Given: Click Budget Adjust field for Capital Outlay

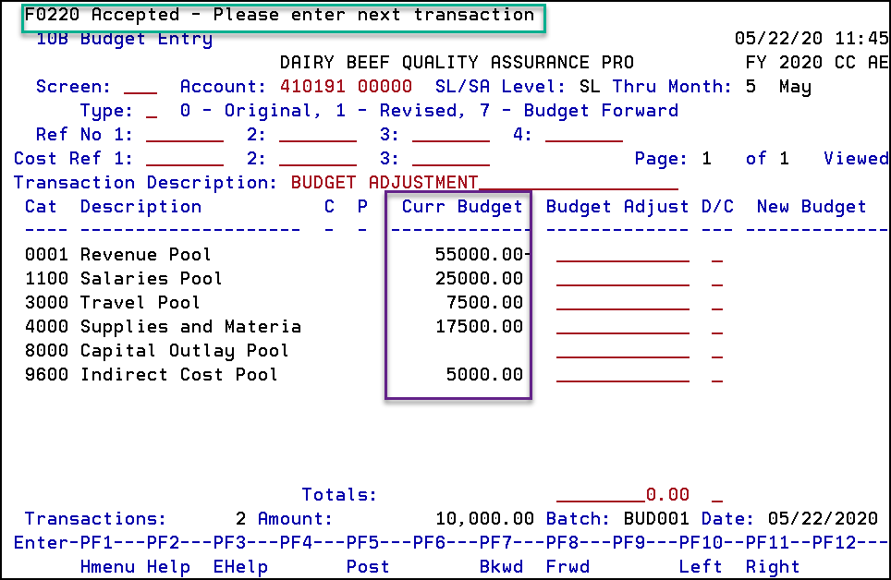Looking at the screenshot, I should click(622, 351).
